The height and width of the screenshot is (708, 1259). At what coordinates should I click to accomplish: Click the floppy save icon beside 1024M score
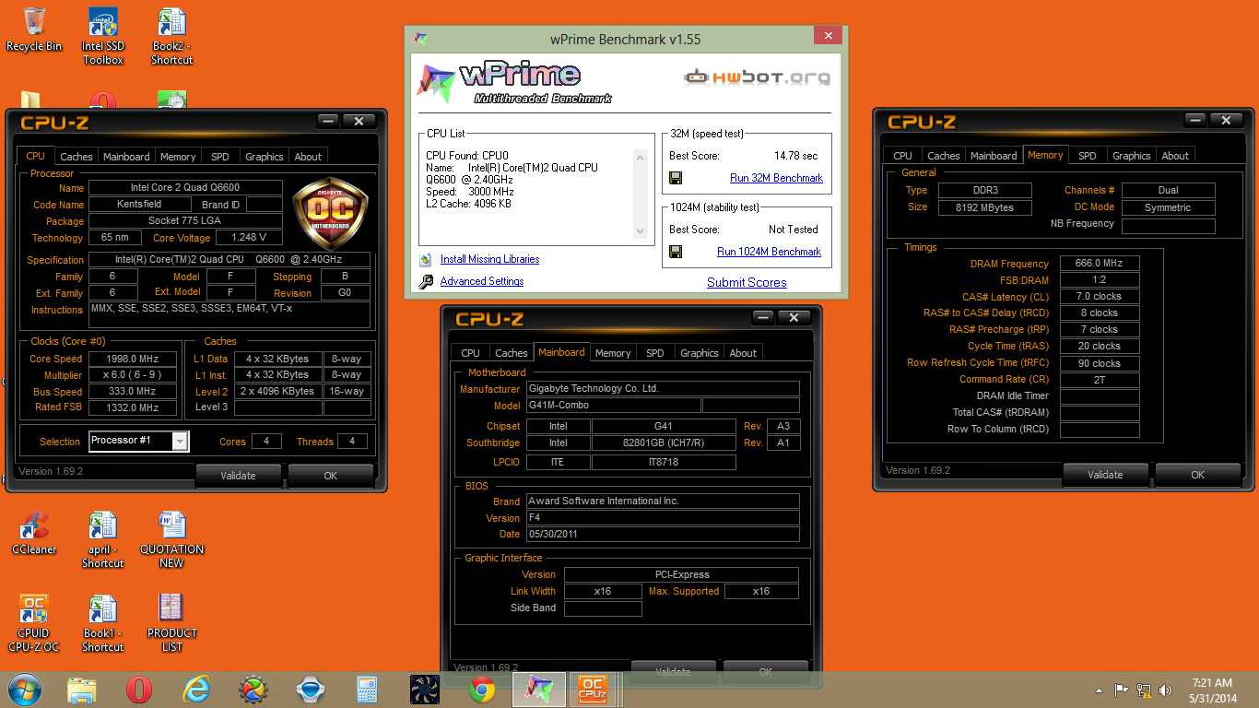click(x=676, y=252)
